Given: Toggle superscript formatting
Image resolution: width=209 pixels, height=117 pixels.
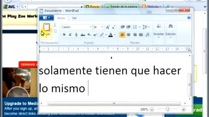Looking at the screenshot, I should click(95, 35).
